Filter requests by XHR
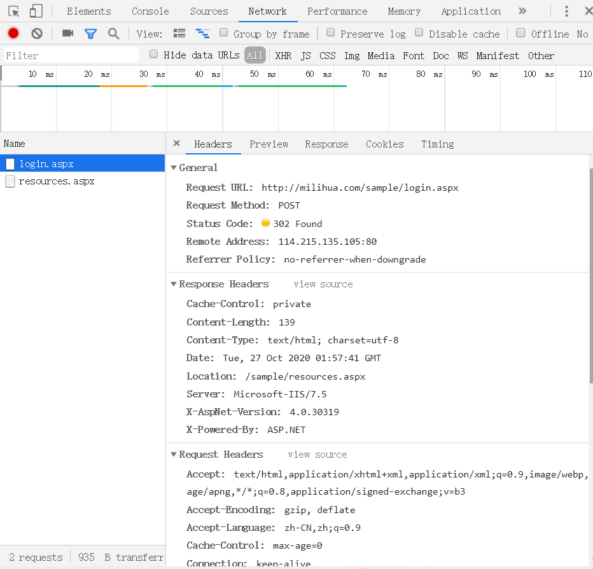593x569 pixels. (283, 56)
